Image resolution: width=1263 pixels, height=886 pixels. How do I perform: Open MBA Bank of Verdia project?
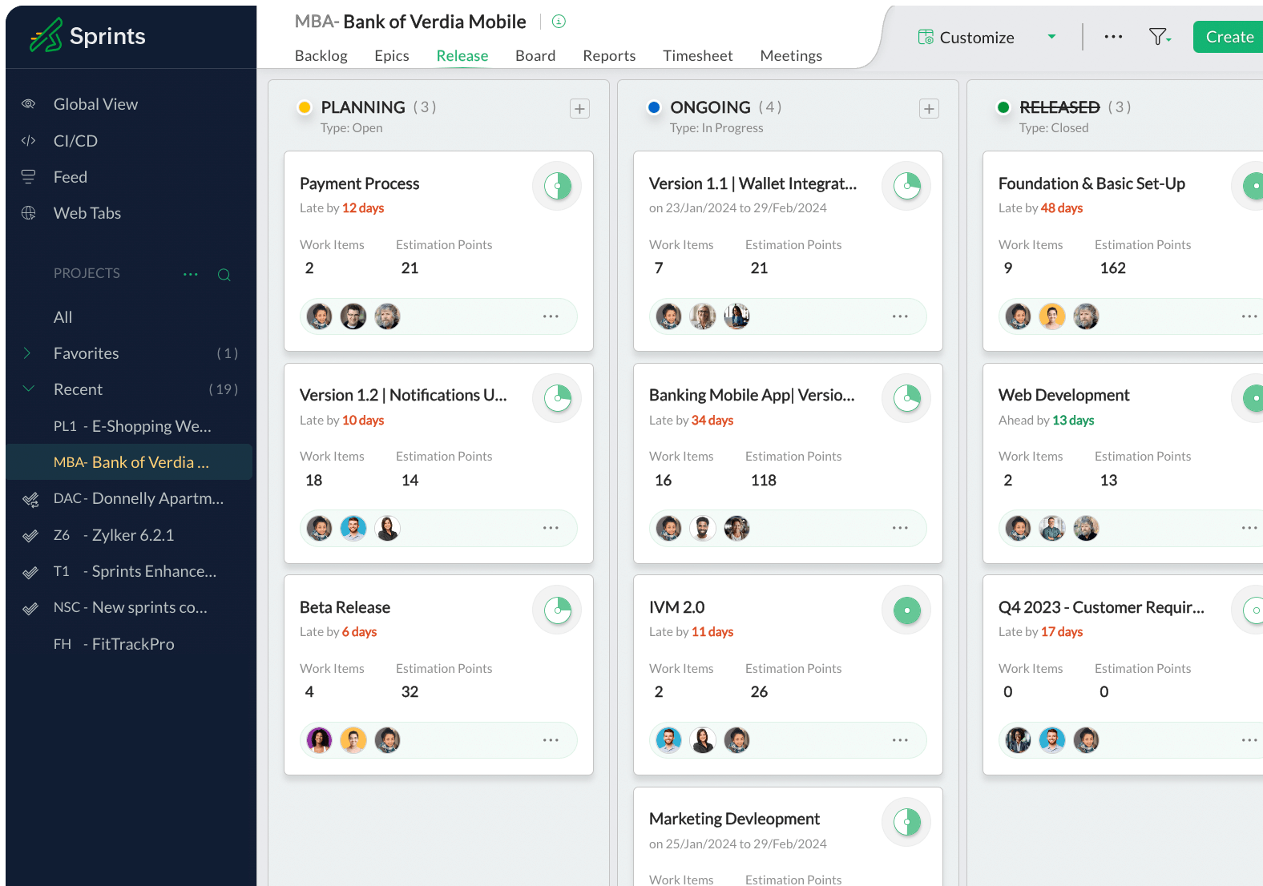point(131,462)
